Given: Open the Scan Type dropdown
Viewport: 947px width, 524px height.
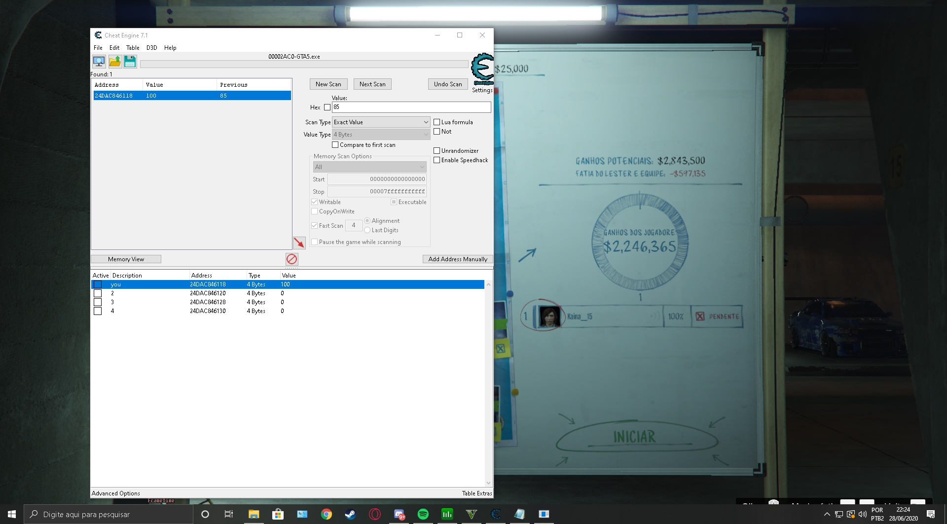Looking at the screenshot, I should click(381, 122).
